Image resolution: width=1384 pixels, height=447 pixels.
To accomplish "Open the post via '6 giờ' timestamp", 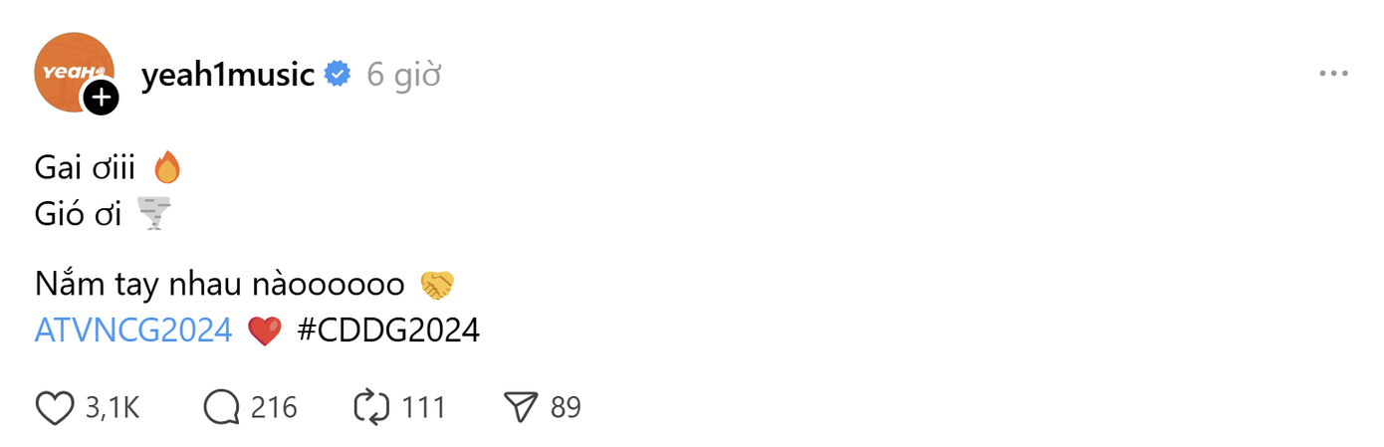I will pyautogui.click(x=403, y=75).
